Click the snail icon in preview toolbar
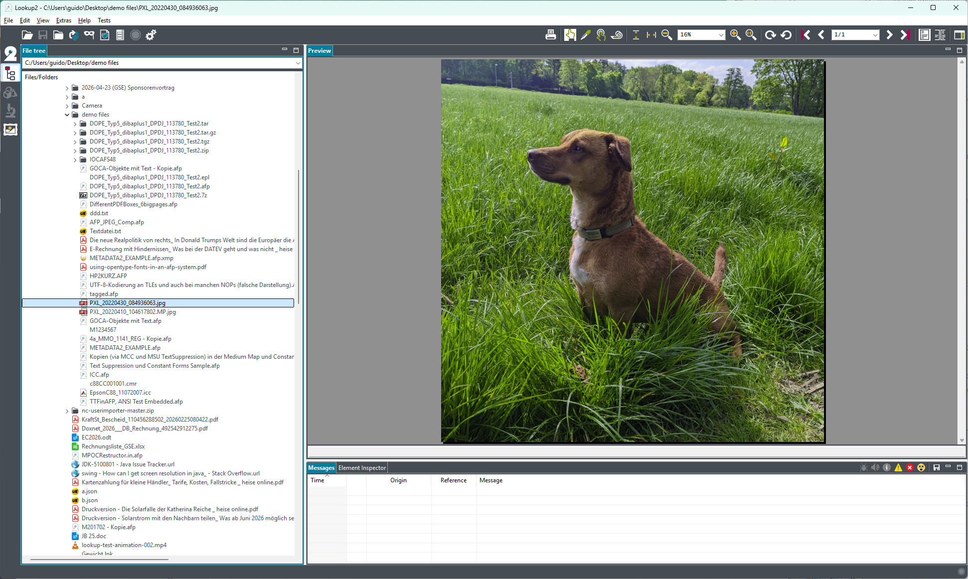968x579 pixels. tap(617, 35)
